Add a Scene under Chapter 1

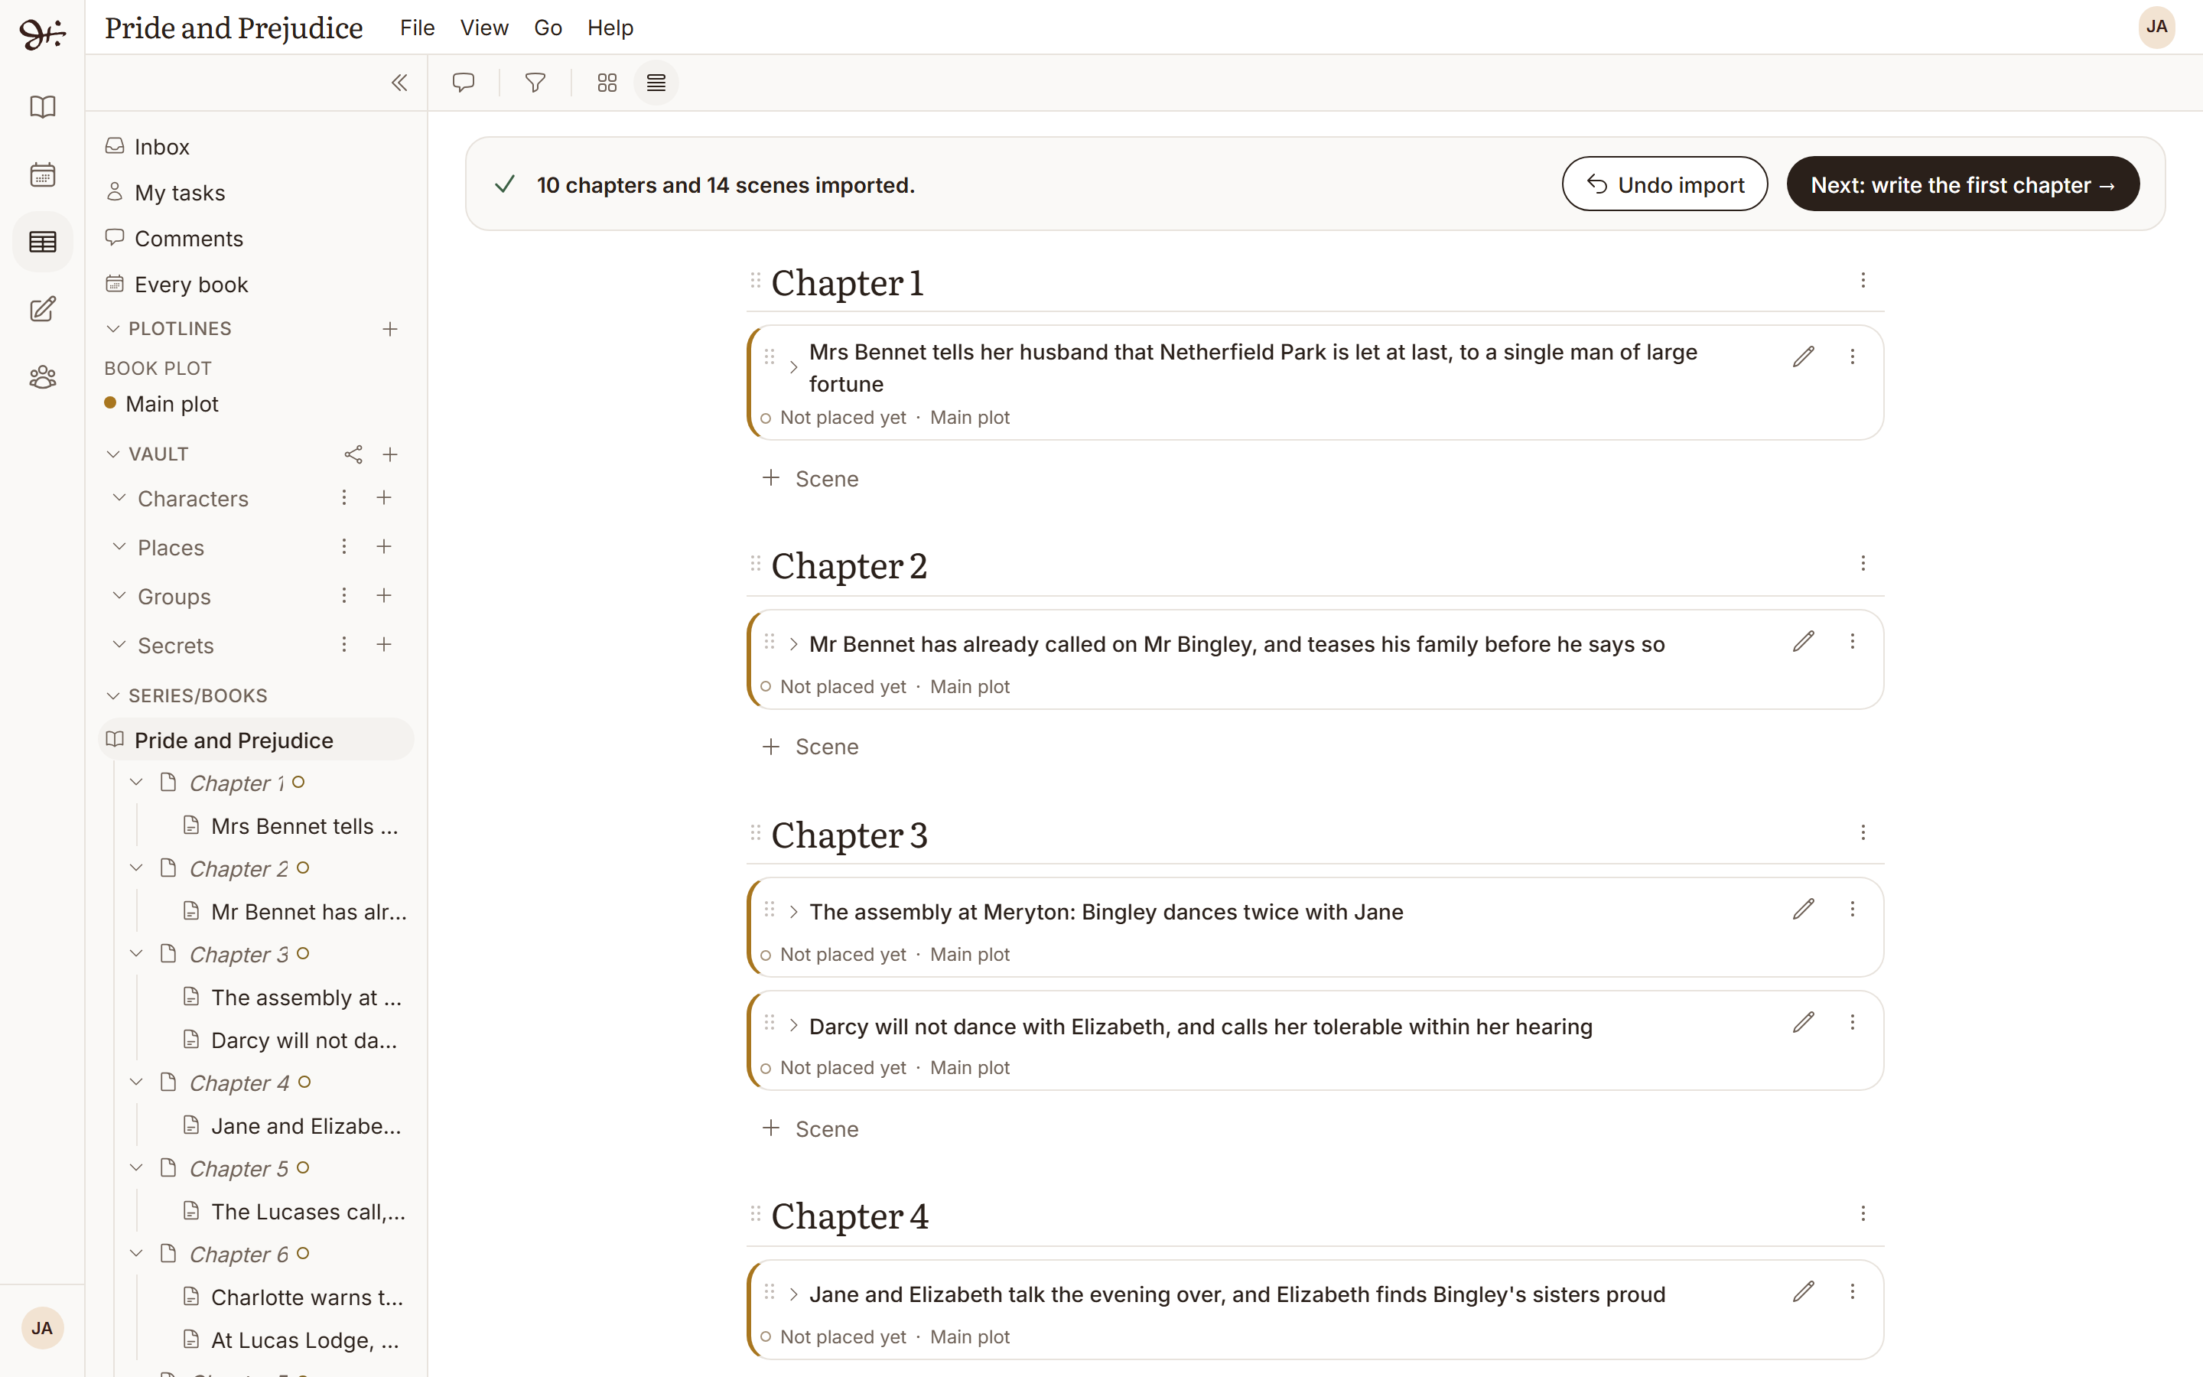coord(810,478)
